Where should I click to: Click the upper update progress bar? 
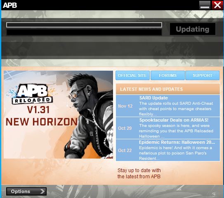tap(84, 25)
